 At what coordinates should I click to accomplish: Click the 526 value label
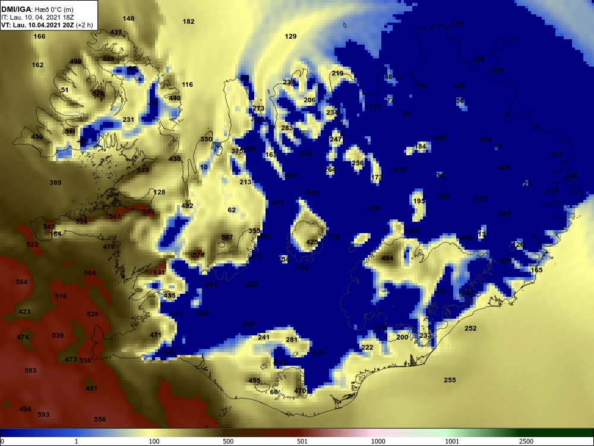tap(93, 314)
